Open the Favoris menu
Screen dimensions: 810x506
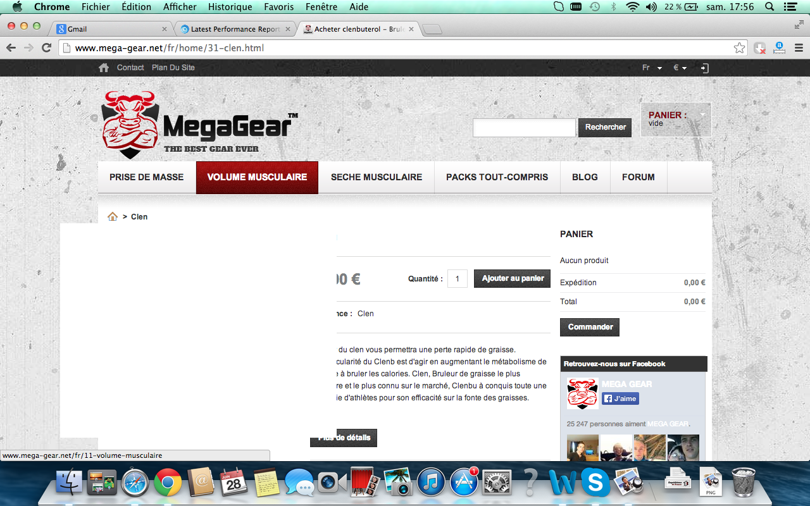[279, 7]
